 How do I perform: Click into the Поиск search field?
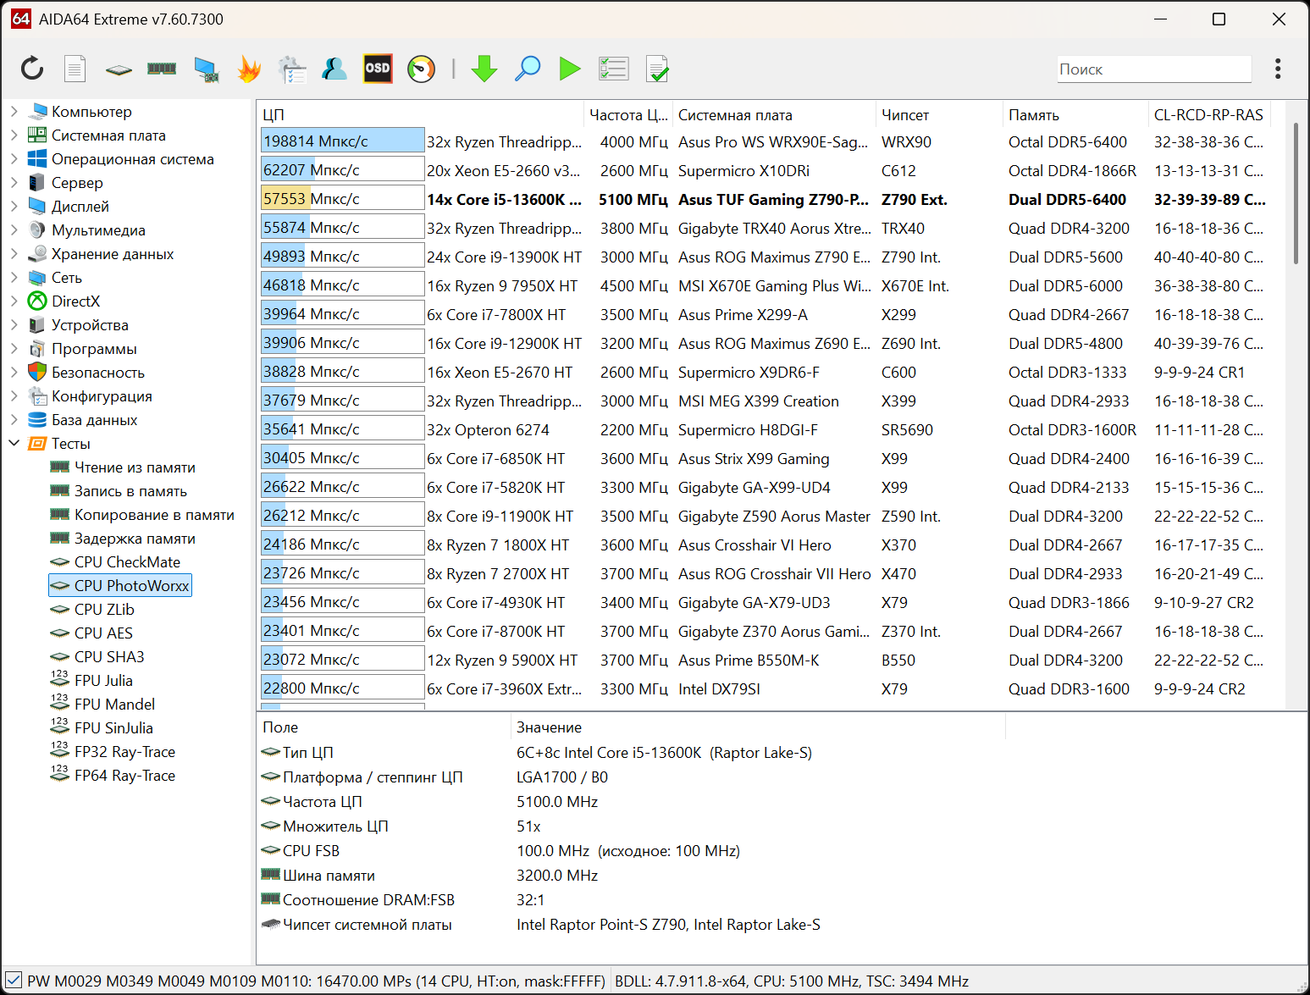[1154, 69]
